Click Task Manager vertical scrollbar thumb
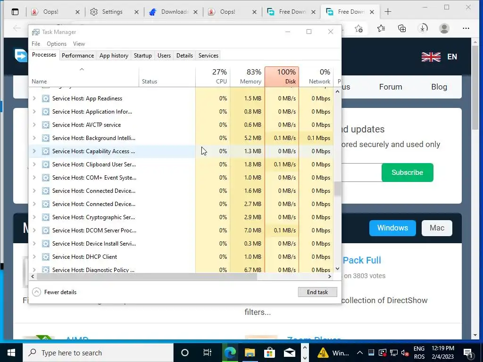Screen dimensions: 483x362 (337, 189)
